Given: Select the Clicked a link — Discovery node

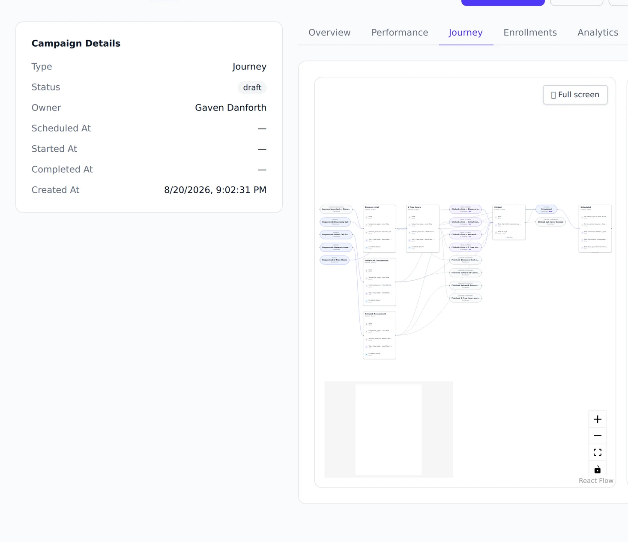Looking at the screenshot, I should tap(466, 209).
